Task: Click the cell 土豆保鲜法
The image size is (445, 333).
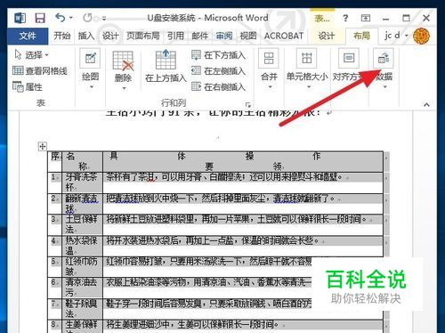Action: tap(82, 225)
